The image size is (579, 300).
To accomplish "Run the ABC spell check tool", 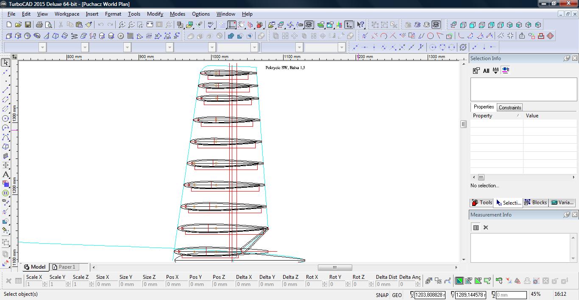I will coord(211,25).
